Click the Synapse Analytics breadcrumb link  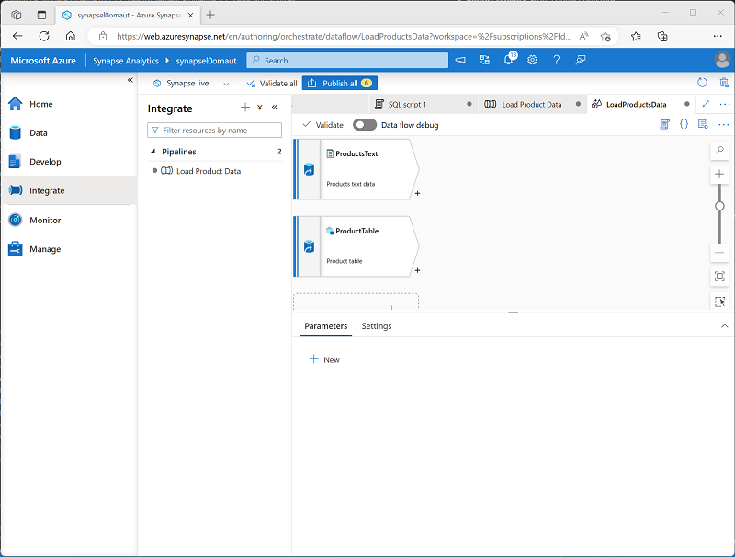pyautogui.click(x=126, y=61)
